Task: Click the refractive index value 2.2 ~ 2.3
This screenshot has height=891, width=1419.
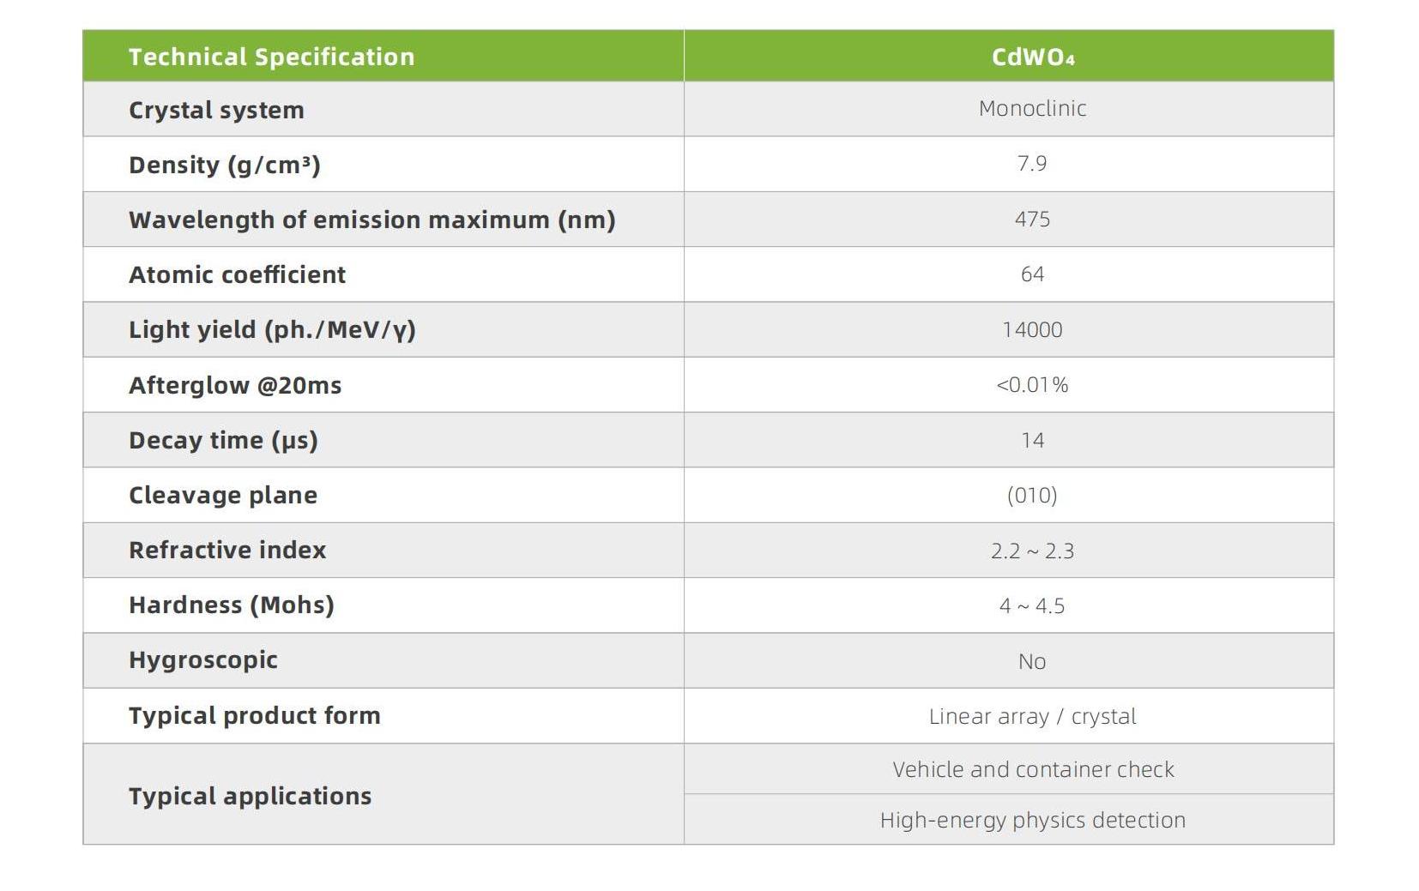Action: click(1032, 551)
